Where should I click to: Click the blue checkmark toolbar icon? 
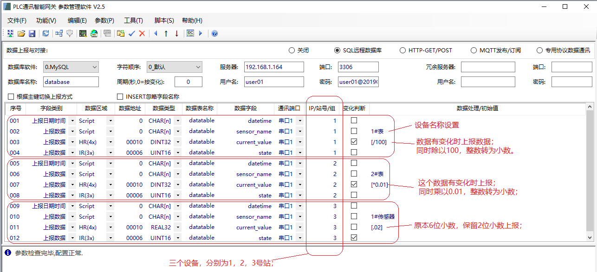132,33
